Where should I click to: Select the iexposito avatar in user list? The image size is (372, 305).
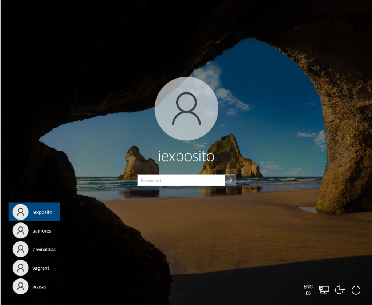20,212
